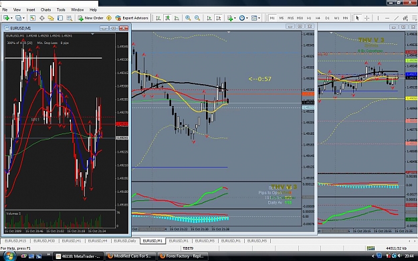Expand the New Chart dropdown arrow
This screenshot has width=418, height=261.
11,18
